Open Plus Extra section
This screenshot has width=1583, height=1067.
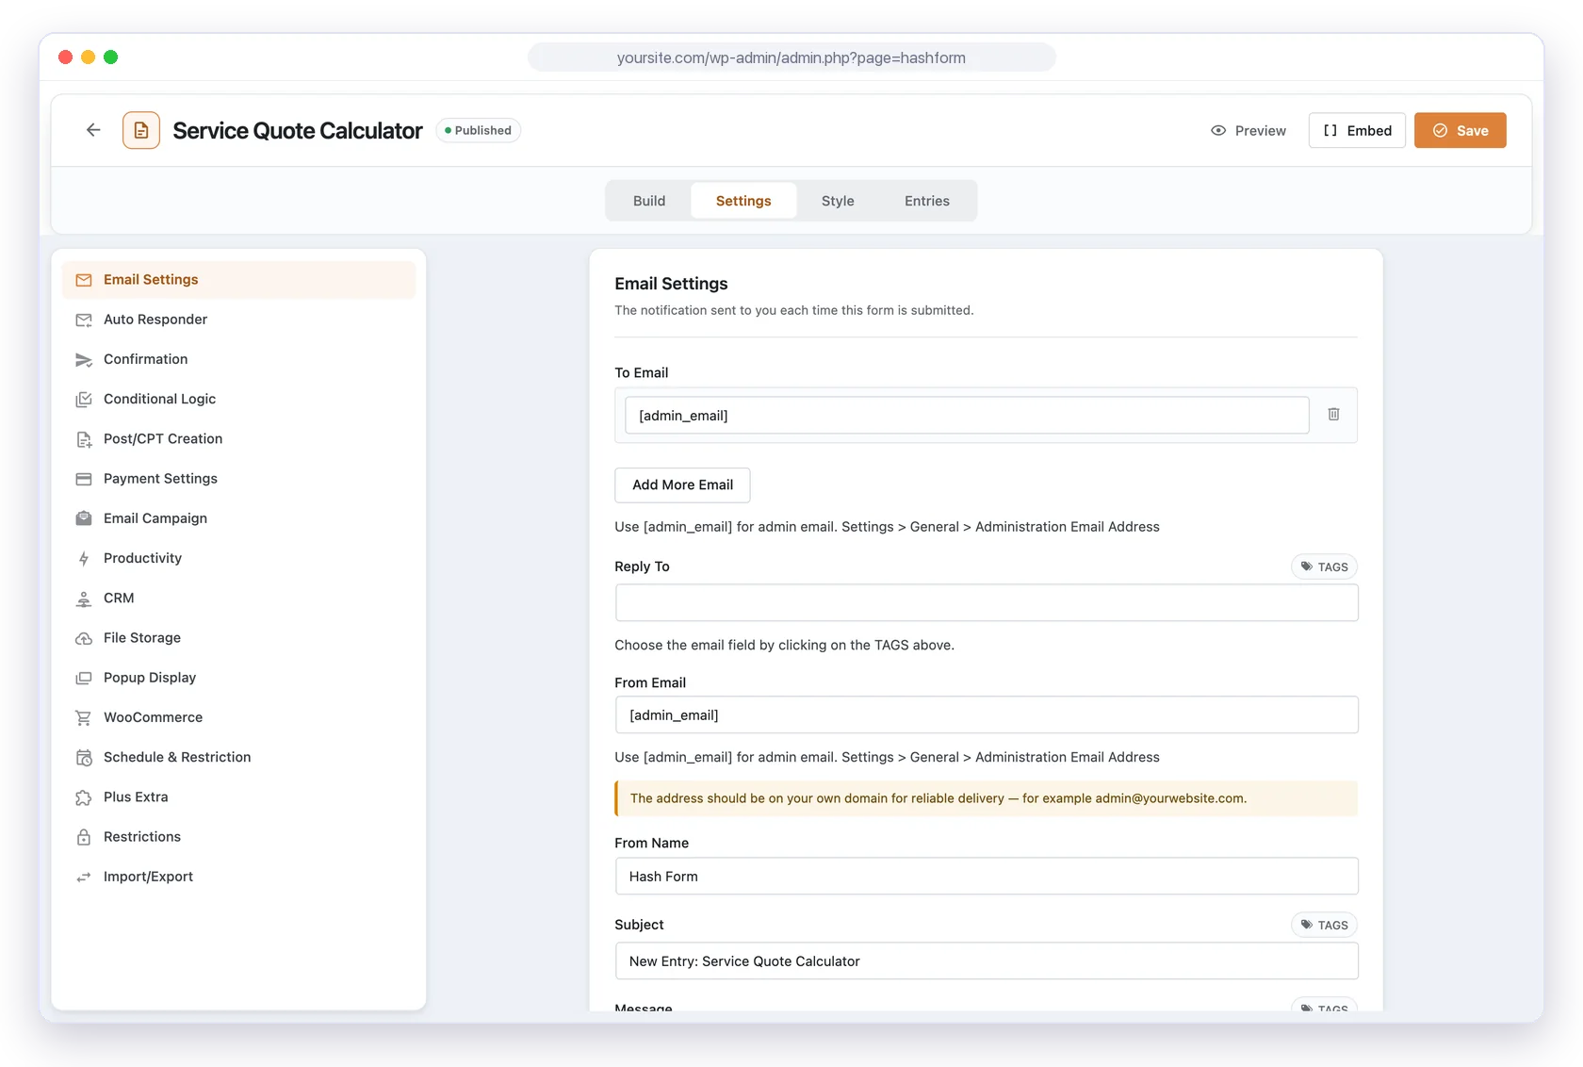point(238,797)
